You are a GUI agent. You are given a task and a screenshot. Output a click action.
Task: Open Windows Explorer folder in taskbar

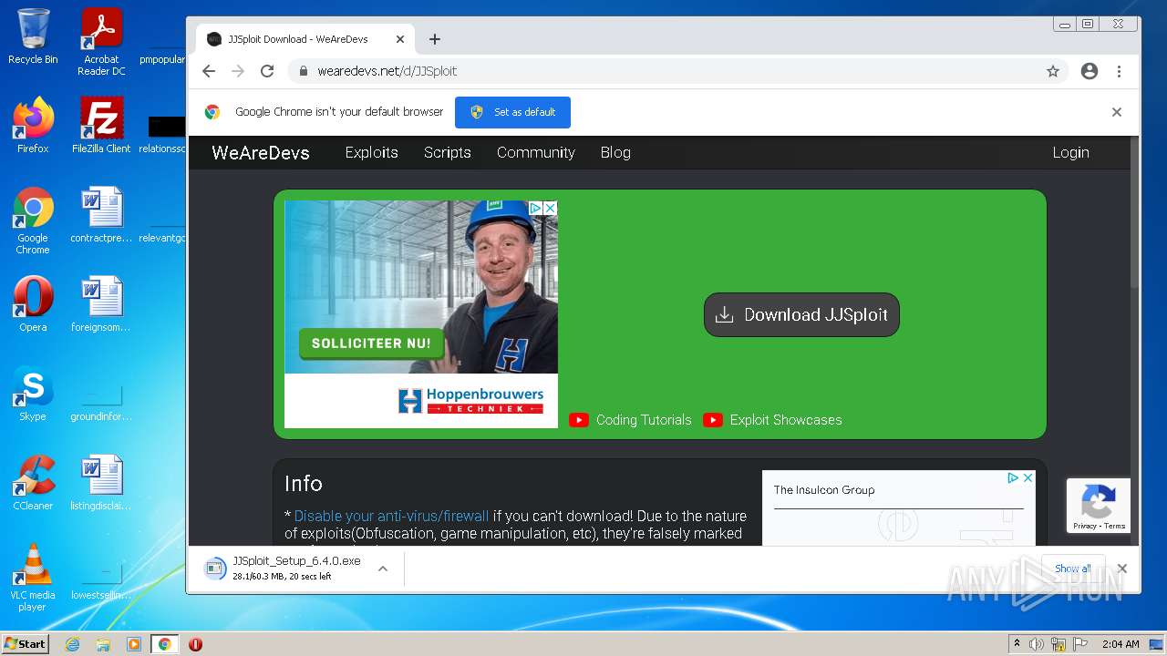pos(103,644)
